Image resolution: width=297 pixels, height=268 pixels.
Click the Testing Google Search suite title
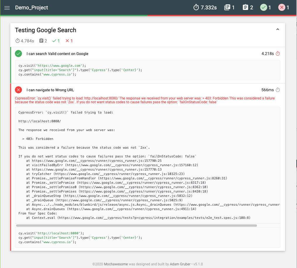coord(46,30)
